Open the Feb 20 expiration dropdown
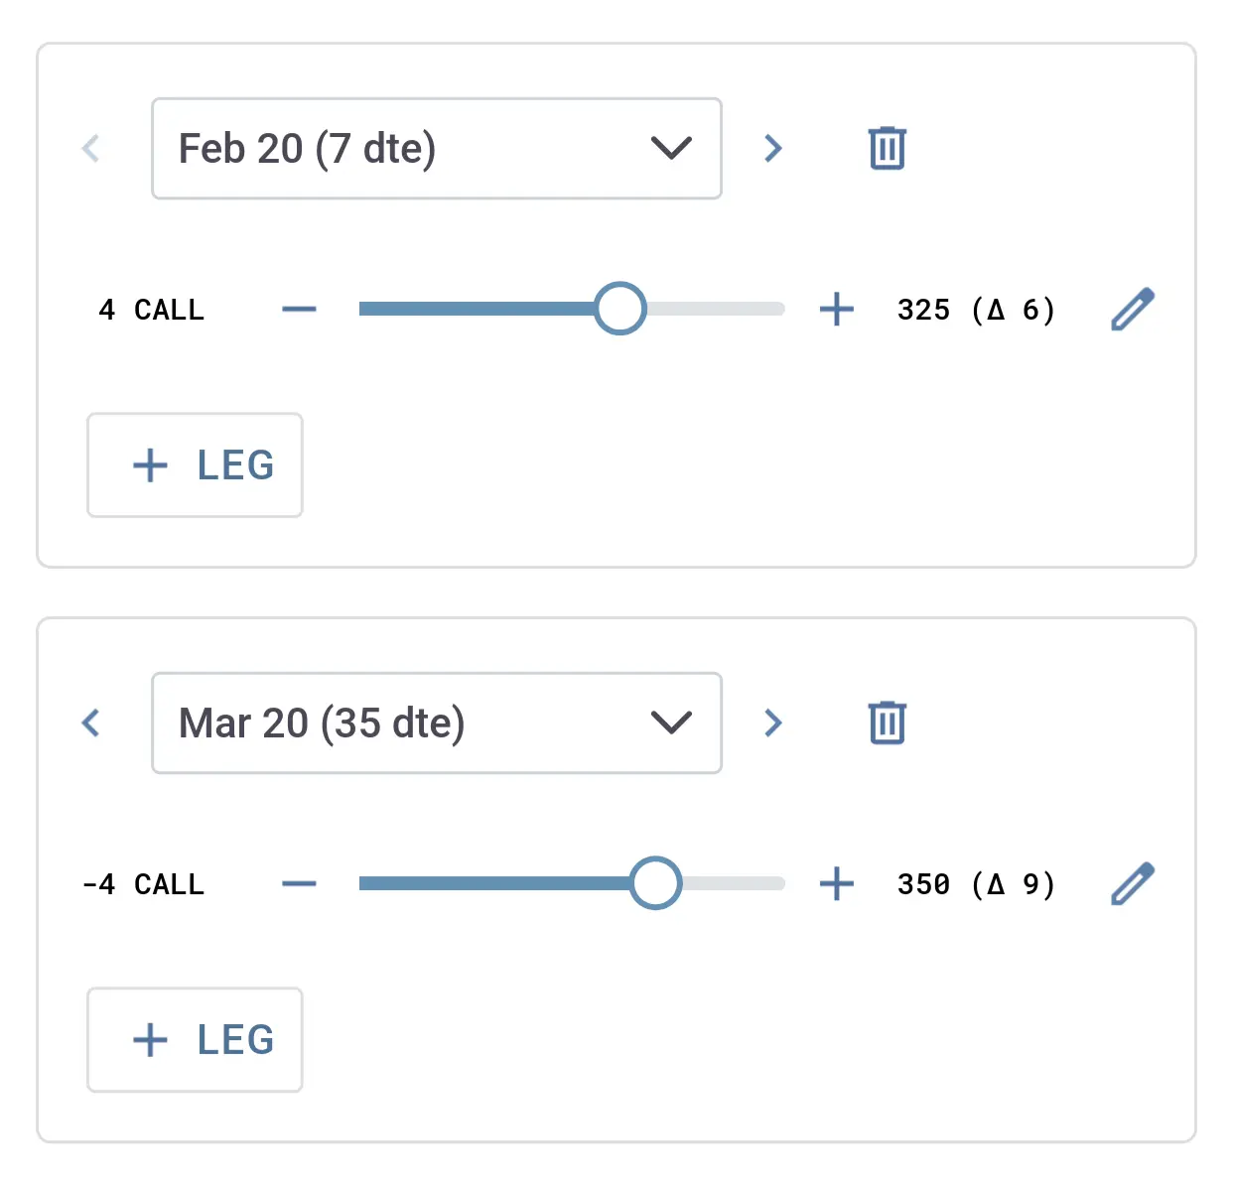 pyautogui.click(x=436, y=148)
